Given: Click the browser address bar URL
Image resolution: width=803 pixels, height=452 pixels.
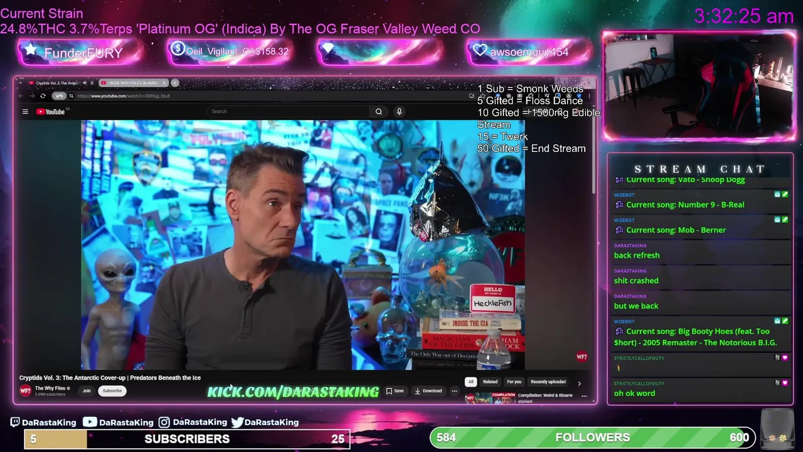Looking at the screenshot, I should click(x=124, y=96).
